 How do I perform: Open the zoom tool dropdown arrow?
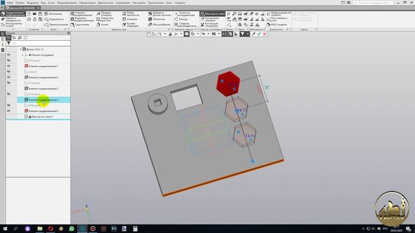[165, 34]
